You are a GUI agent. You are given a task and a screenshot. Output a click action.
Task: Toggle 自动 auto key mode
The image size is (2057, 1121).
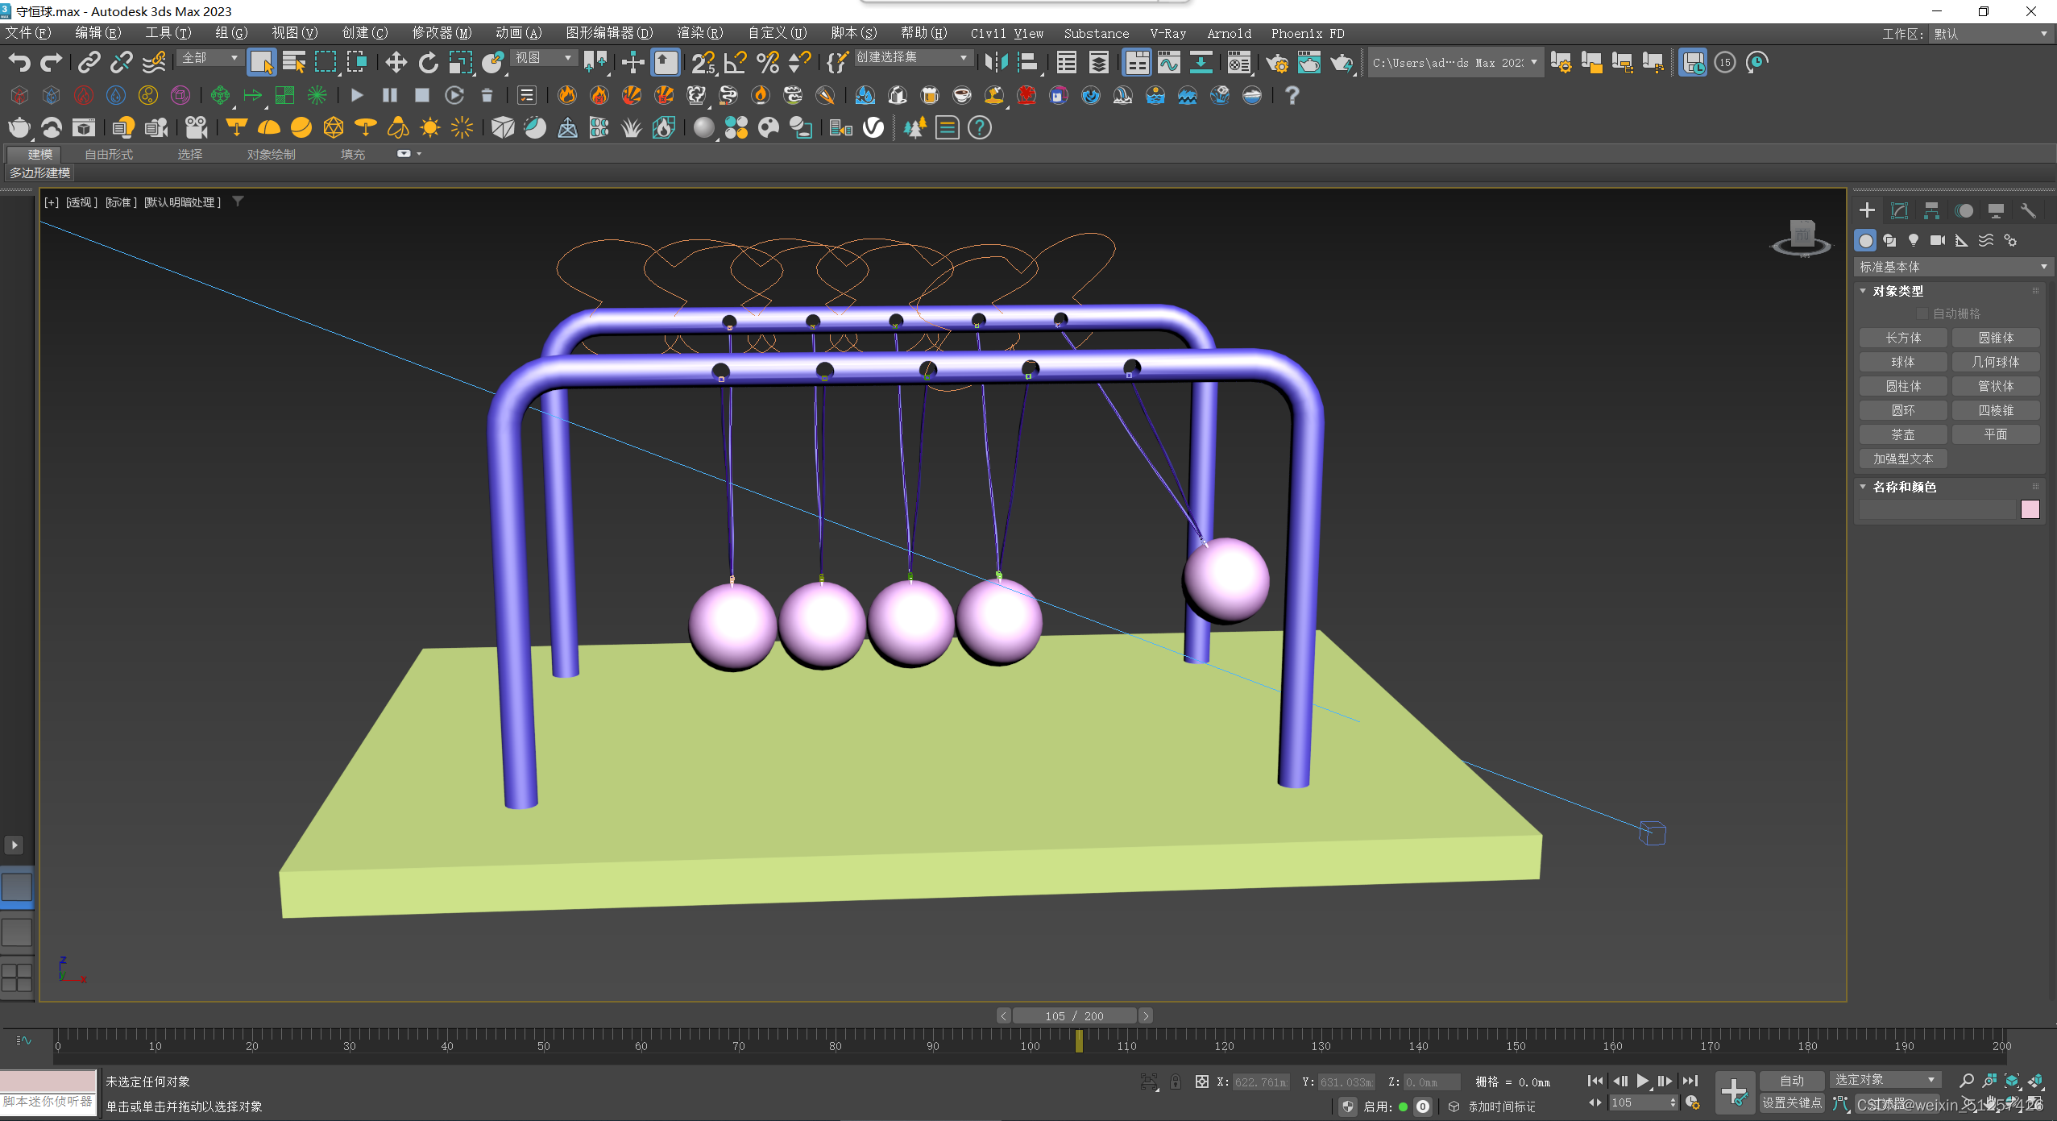(x=1791, y=1081)
